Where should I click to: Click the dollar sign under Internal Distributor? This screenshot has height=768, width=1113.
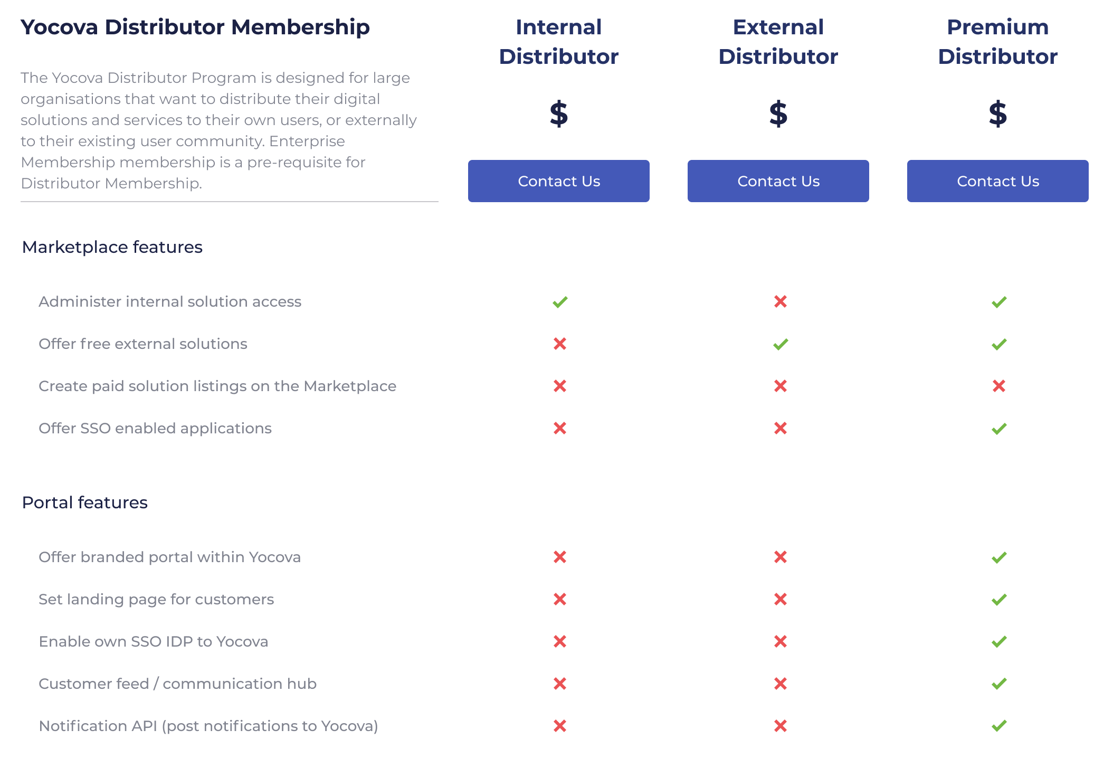[558, 114]
